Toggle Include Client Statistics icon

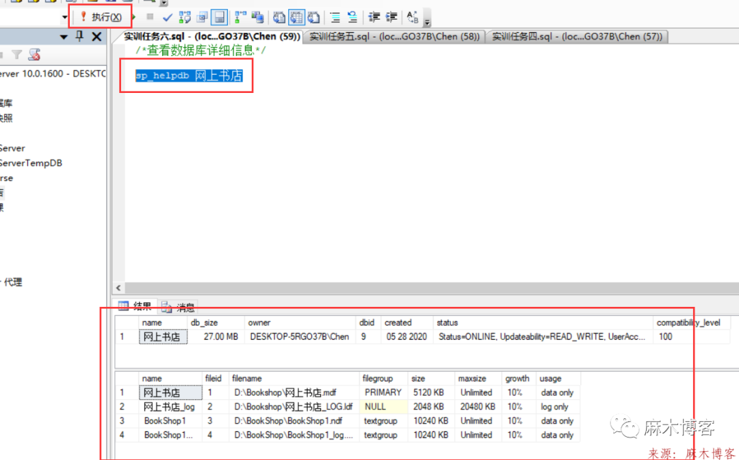(257, 17)
